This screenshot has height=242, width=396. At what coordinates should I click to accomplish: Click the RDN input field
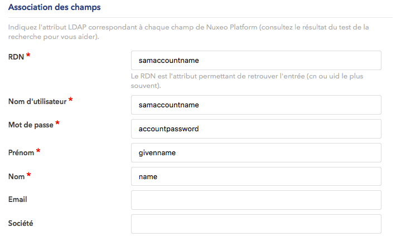click(x=256, y=60)
